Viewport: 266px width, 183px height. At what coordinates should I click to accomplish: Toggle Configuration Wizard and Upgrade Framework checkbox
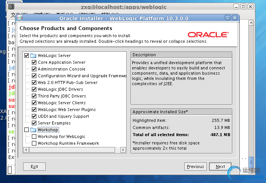coord(34,76)
